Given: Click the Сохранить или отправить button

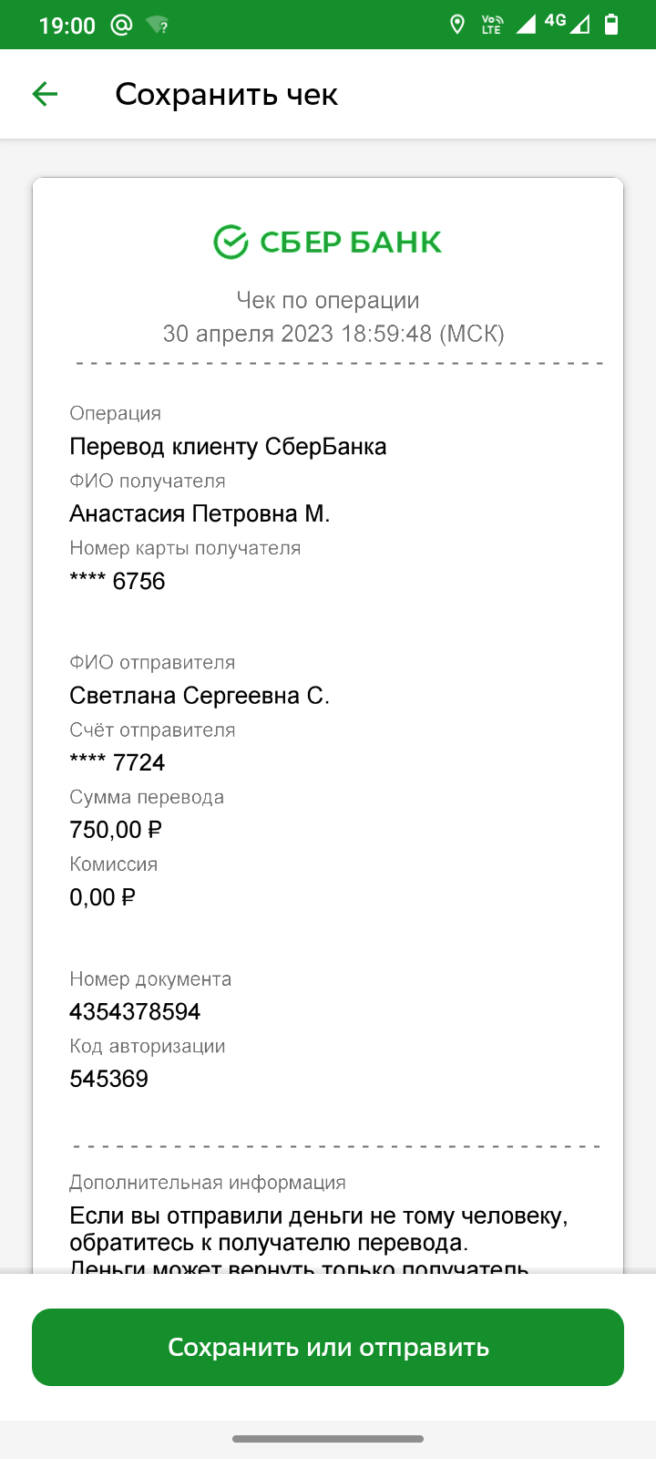Looking at the screenshot, I should [x=328, y=1347].
